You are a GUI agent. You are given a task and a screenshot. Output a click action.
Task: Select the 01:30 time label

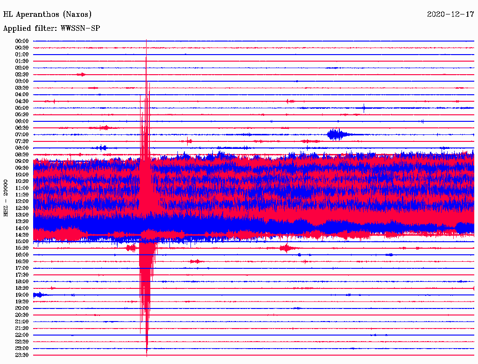(x=22, y=61)
